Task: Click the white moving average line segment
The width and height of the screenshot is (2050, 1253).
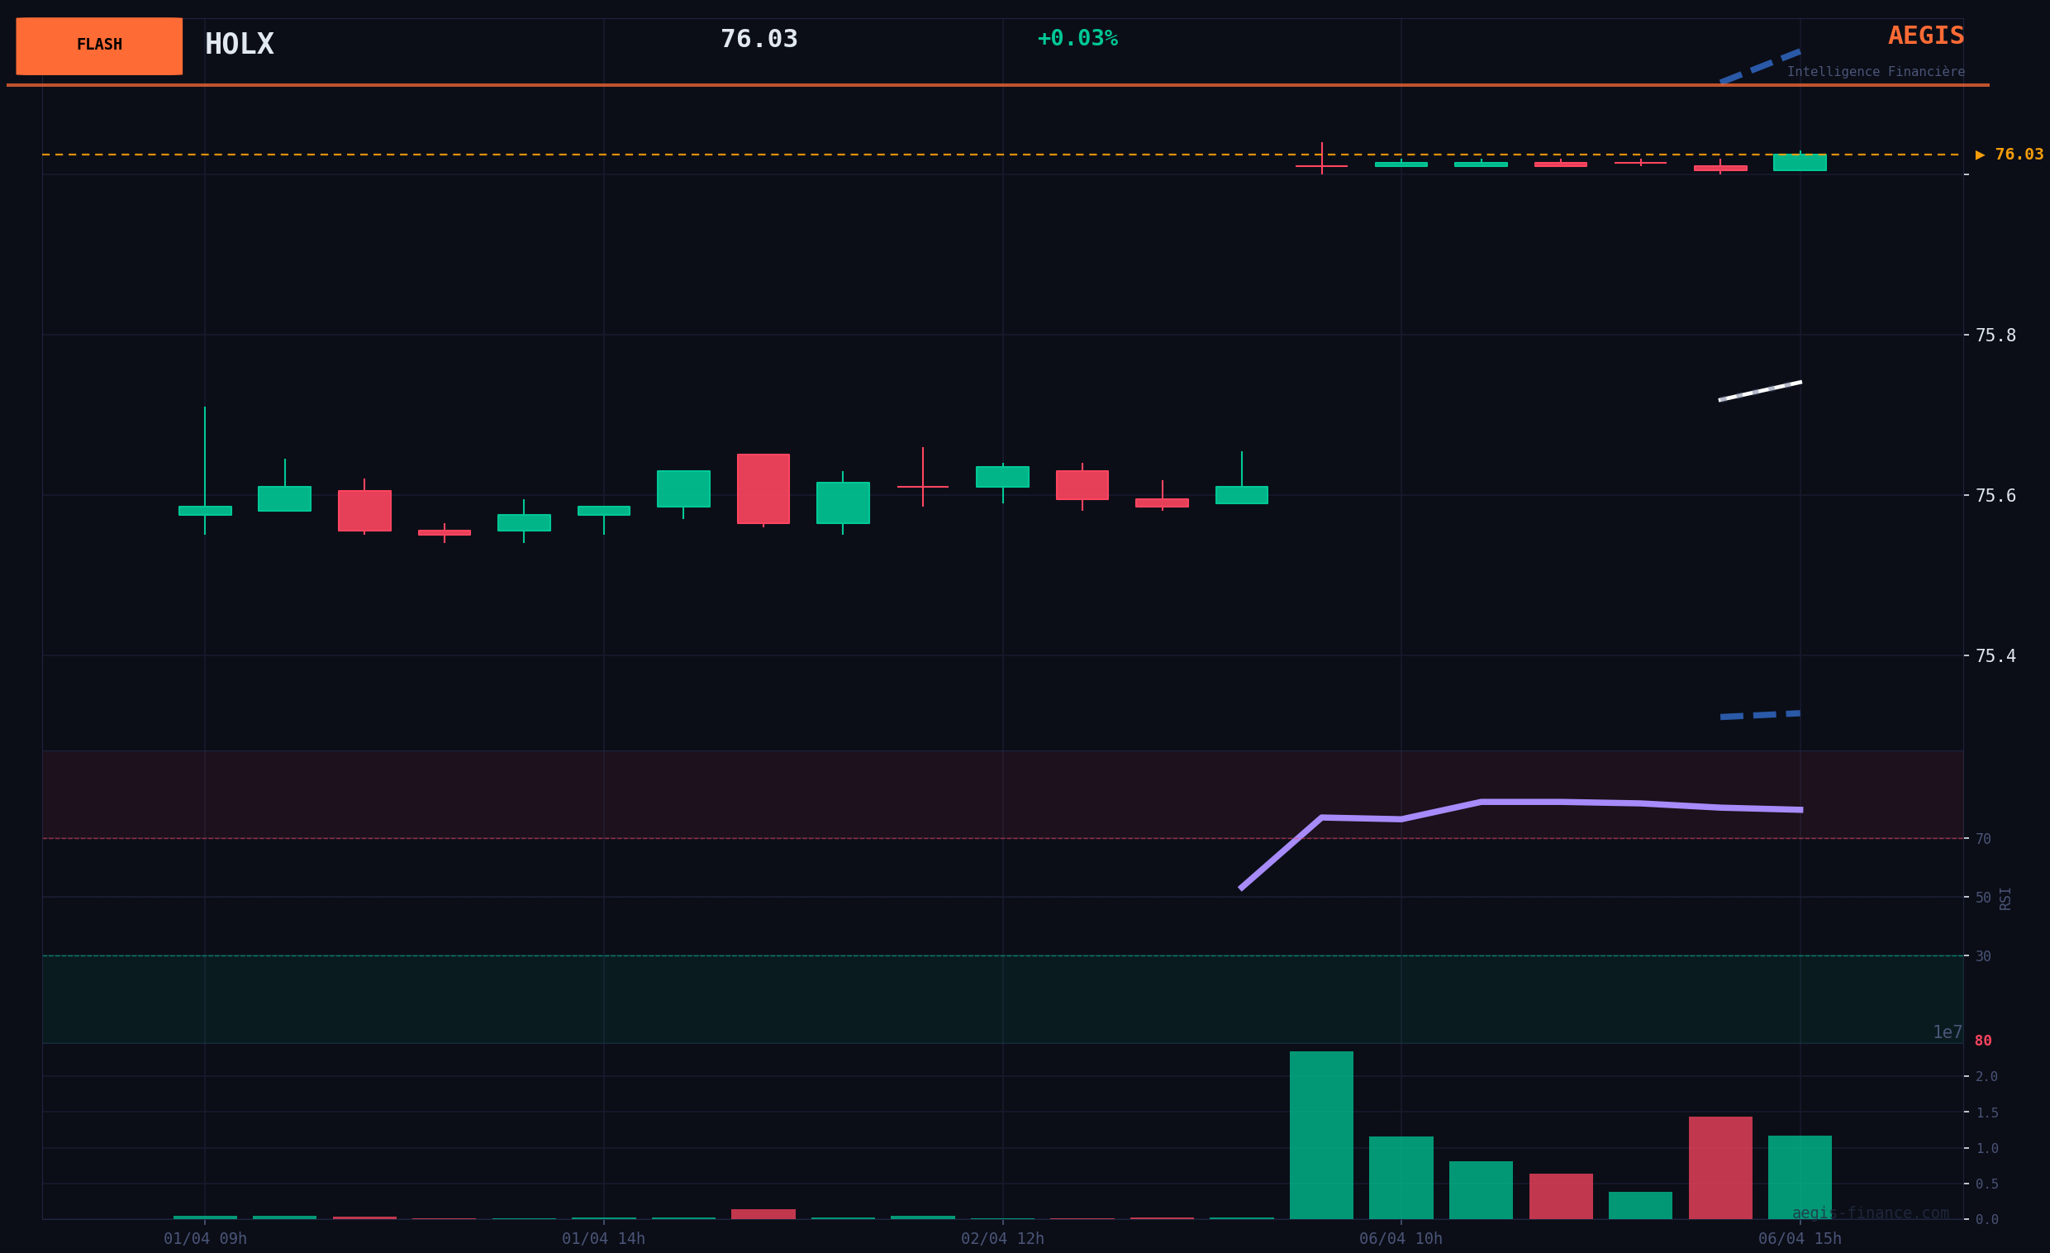Action: coord(1760,391)
